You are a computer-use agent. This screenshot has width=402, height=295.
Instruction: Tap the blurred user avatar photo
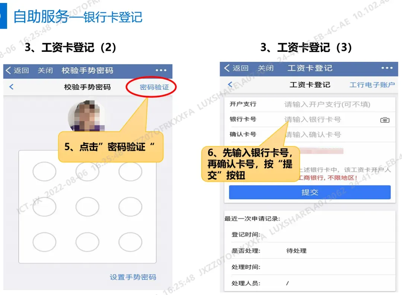point(87,116)
